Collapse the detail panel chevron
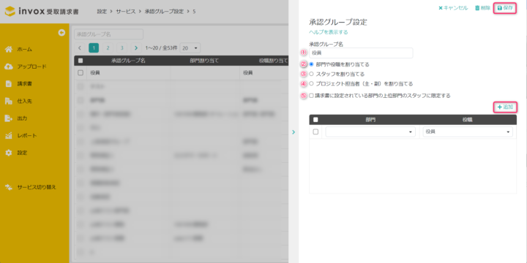This screenshot has width=527, height=263. pos(294,132)
